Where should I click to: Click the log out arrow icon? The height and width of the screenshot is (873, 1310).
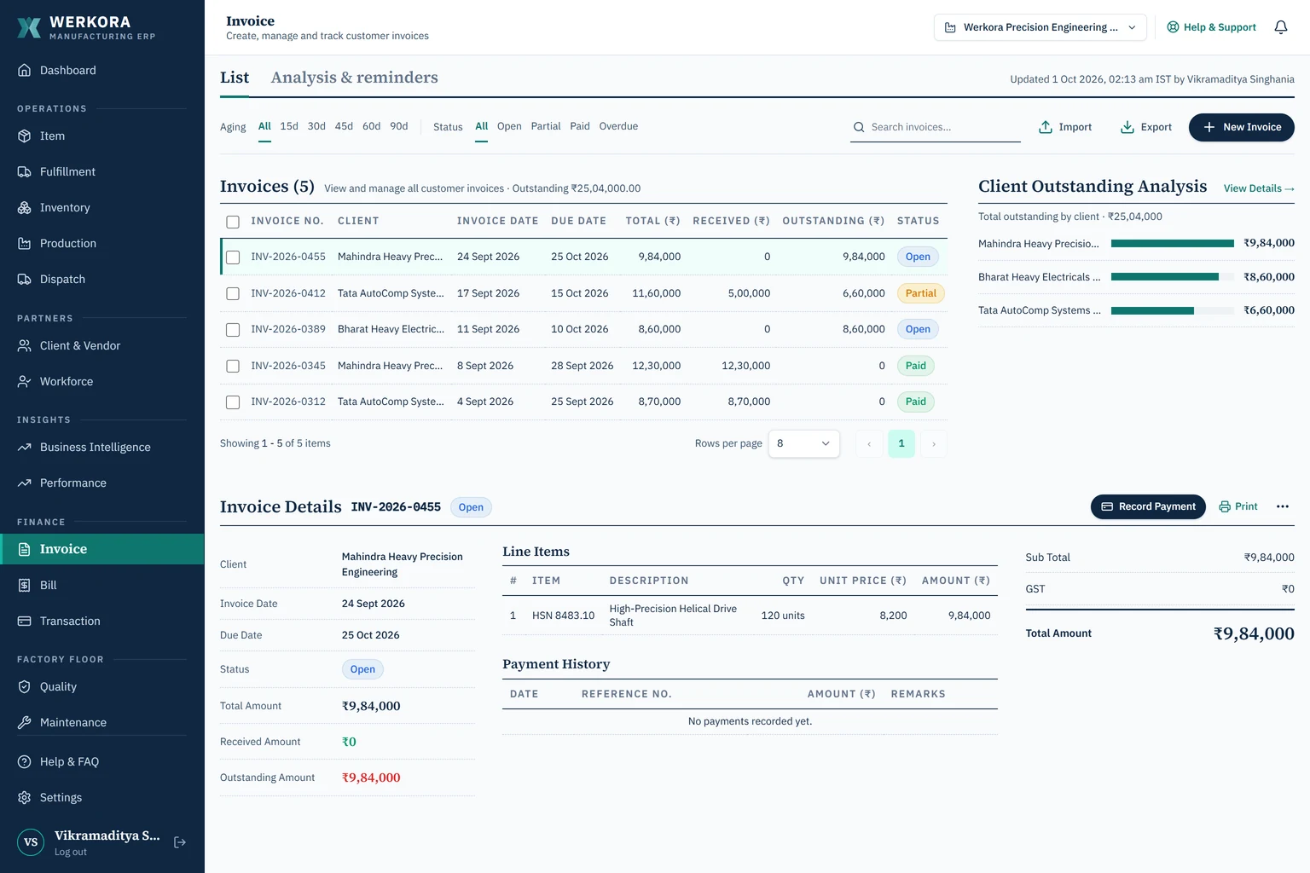[x=180, y=842]
